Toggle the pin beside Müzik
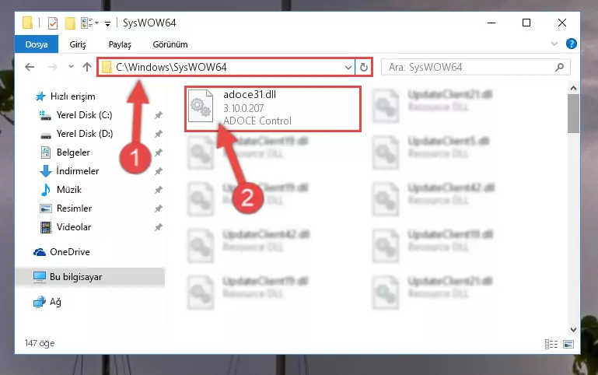This screenshot has height=375, width=598. tap(159, 190)
